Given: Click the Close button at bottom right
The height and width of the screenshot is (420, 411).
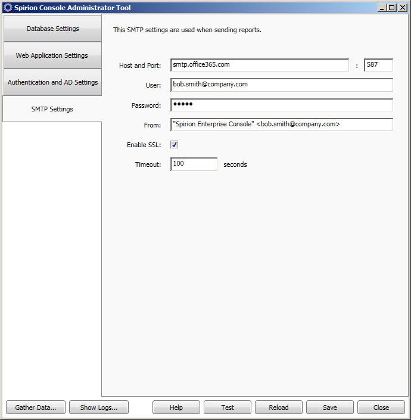Looking at the screenshot, I should coord(381,407).
